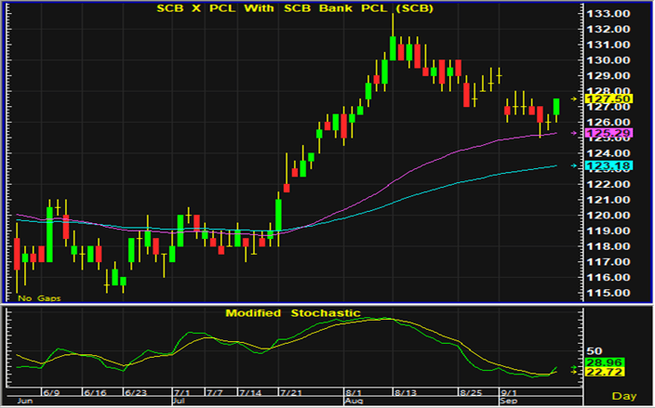Select the magenta 125.29 moving average tag
This screenshot has height=408, width=655.
[594, 134]
